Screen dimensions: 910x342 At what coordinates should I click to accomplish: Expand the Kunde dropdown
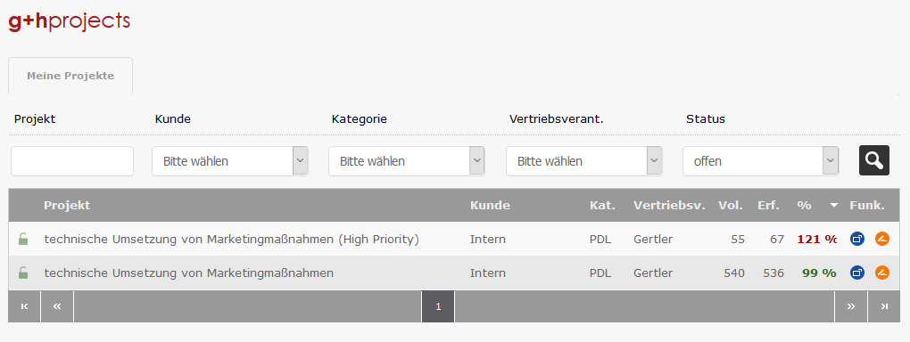tap(230, 161)
